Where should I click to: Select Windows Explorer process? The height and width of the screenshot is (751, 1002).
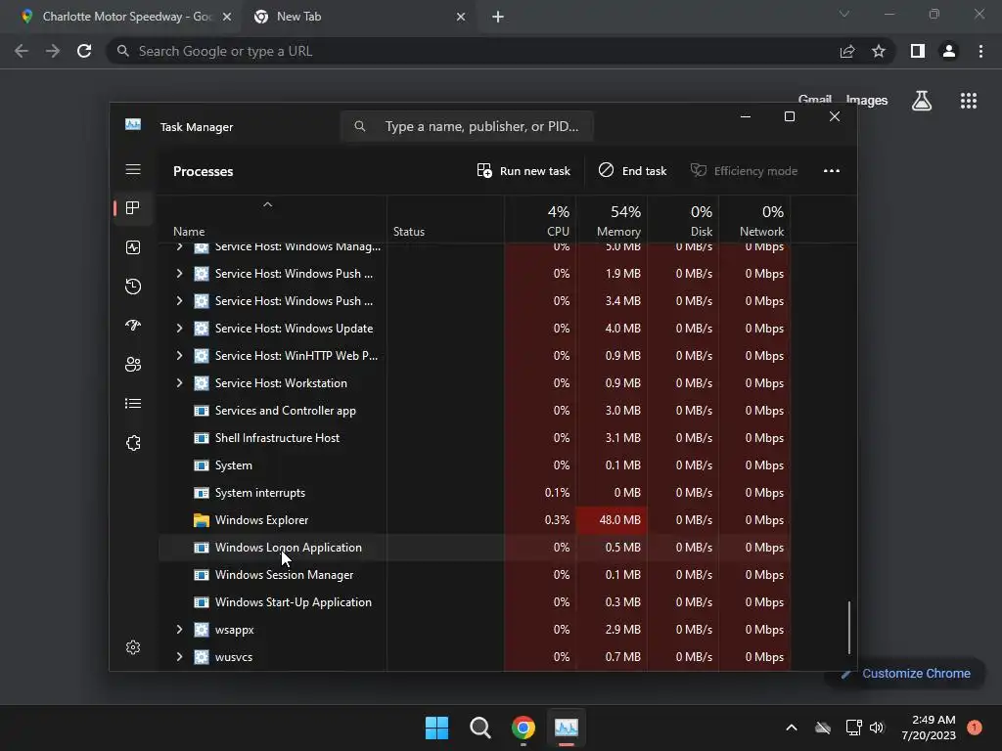pyautogui.click(x=475, y=520)
